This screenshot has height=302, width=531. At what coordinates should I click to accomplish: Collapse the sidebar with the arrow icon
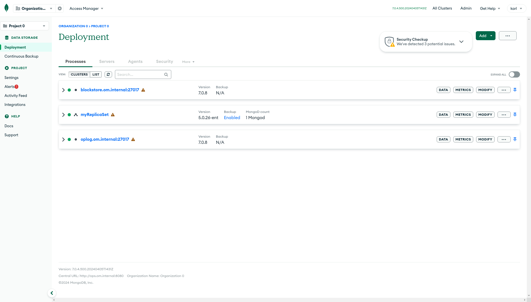pos(52,293)
